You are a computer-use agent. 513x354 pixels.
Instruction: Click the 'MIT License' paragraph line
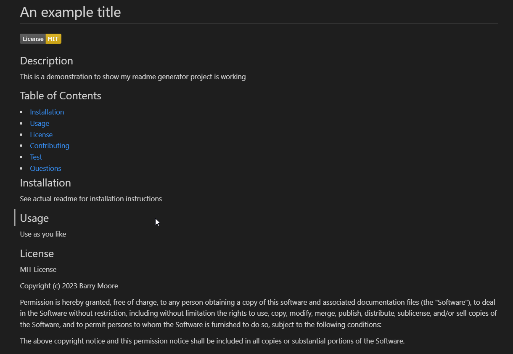(38, 269)
